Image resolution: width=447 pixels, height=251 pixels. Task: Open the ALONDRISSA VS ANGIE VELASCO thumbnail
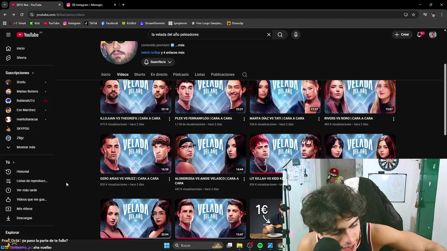[x=210, y=154]
